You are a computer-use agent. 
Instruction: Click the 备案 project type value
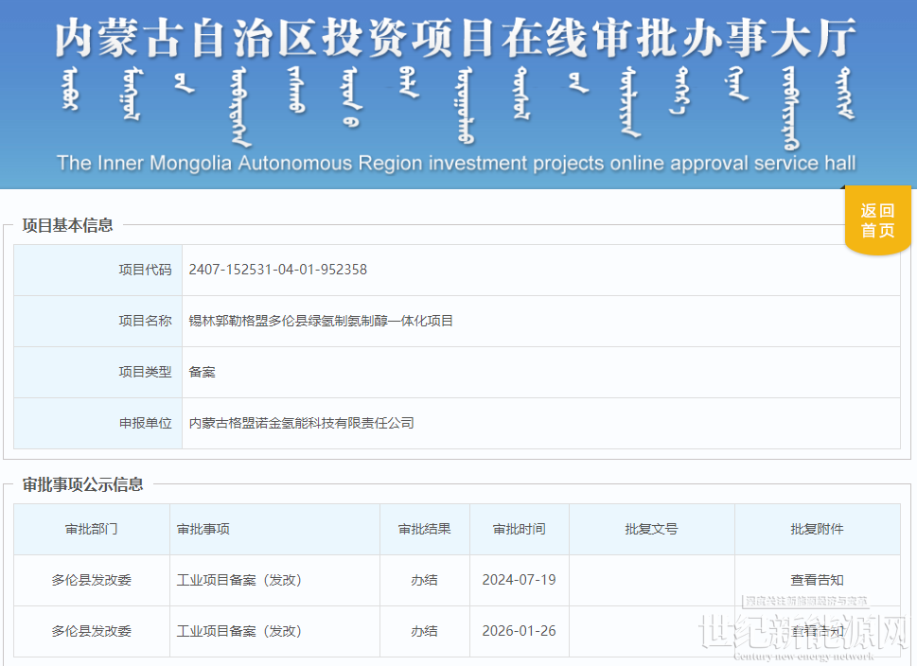202,372
